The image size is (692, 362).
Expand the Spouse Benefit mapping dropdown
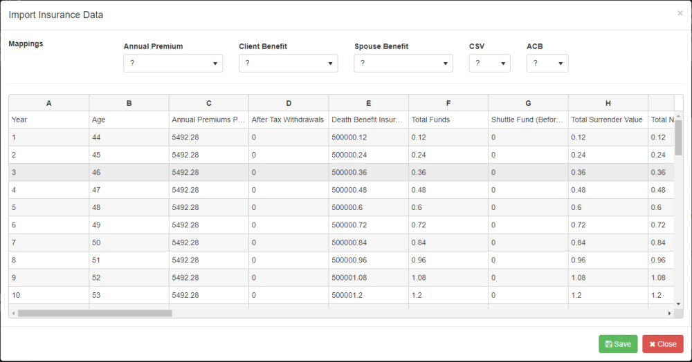tap(403, 64)
